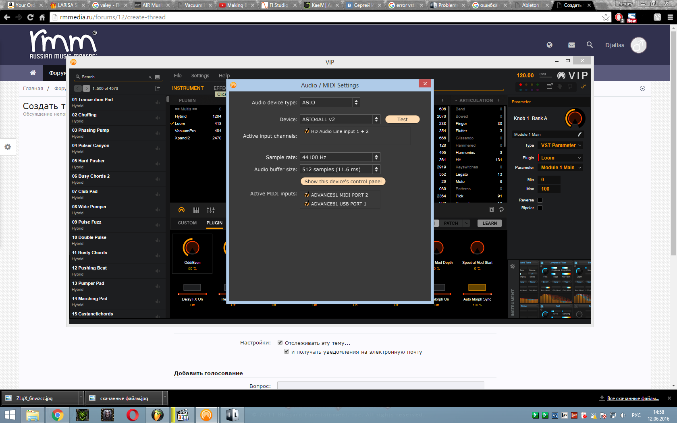Open the Plugin dropdown set to Loom
The height and width of the screenshot is (423, 677).
tap(560, 158)
